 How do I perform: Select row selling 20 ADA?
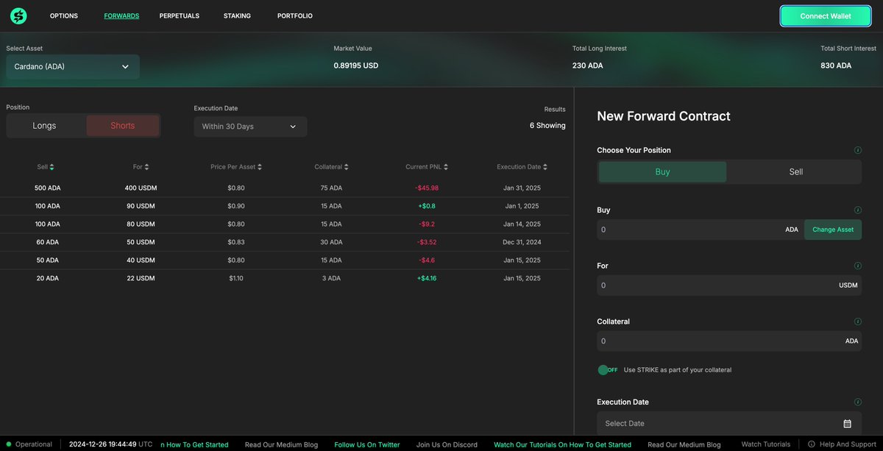(285, 278)
